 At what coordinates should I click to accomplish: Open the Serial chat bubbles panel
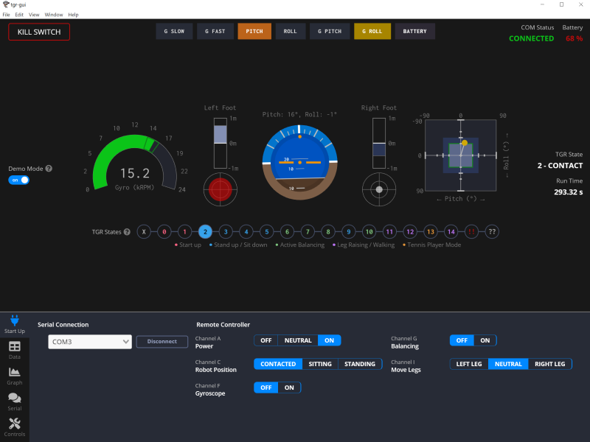click(x=14, y=401)
